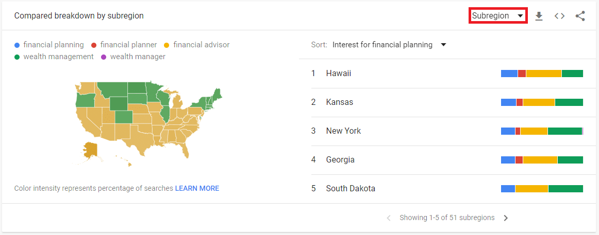
Task: Click the Sort dropdown arrow
Action: (443, 45)
